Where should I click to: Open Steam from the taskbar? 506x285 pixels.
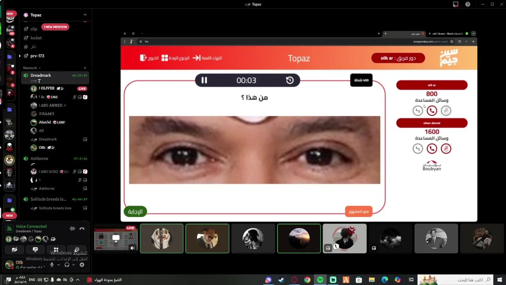[x=281, y=280]
